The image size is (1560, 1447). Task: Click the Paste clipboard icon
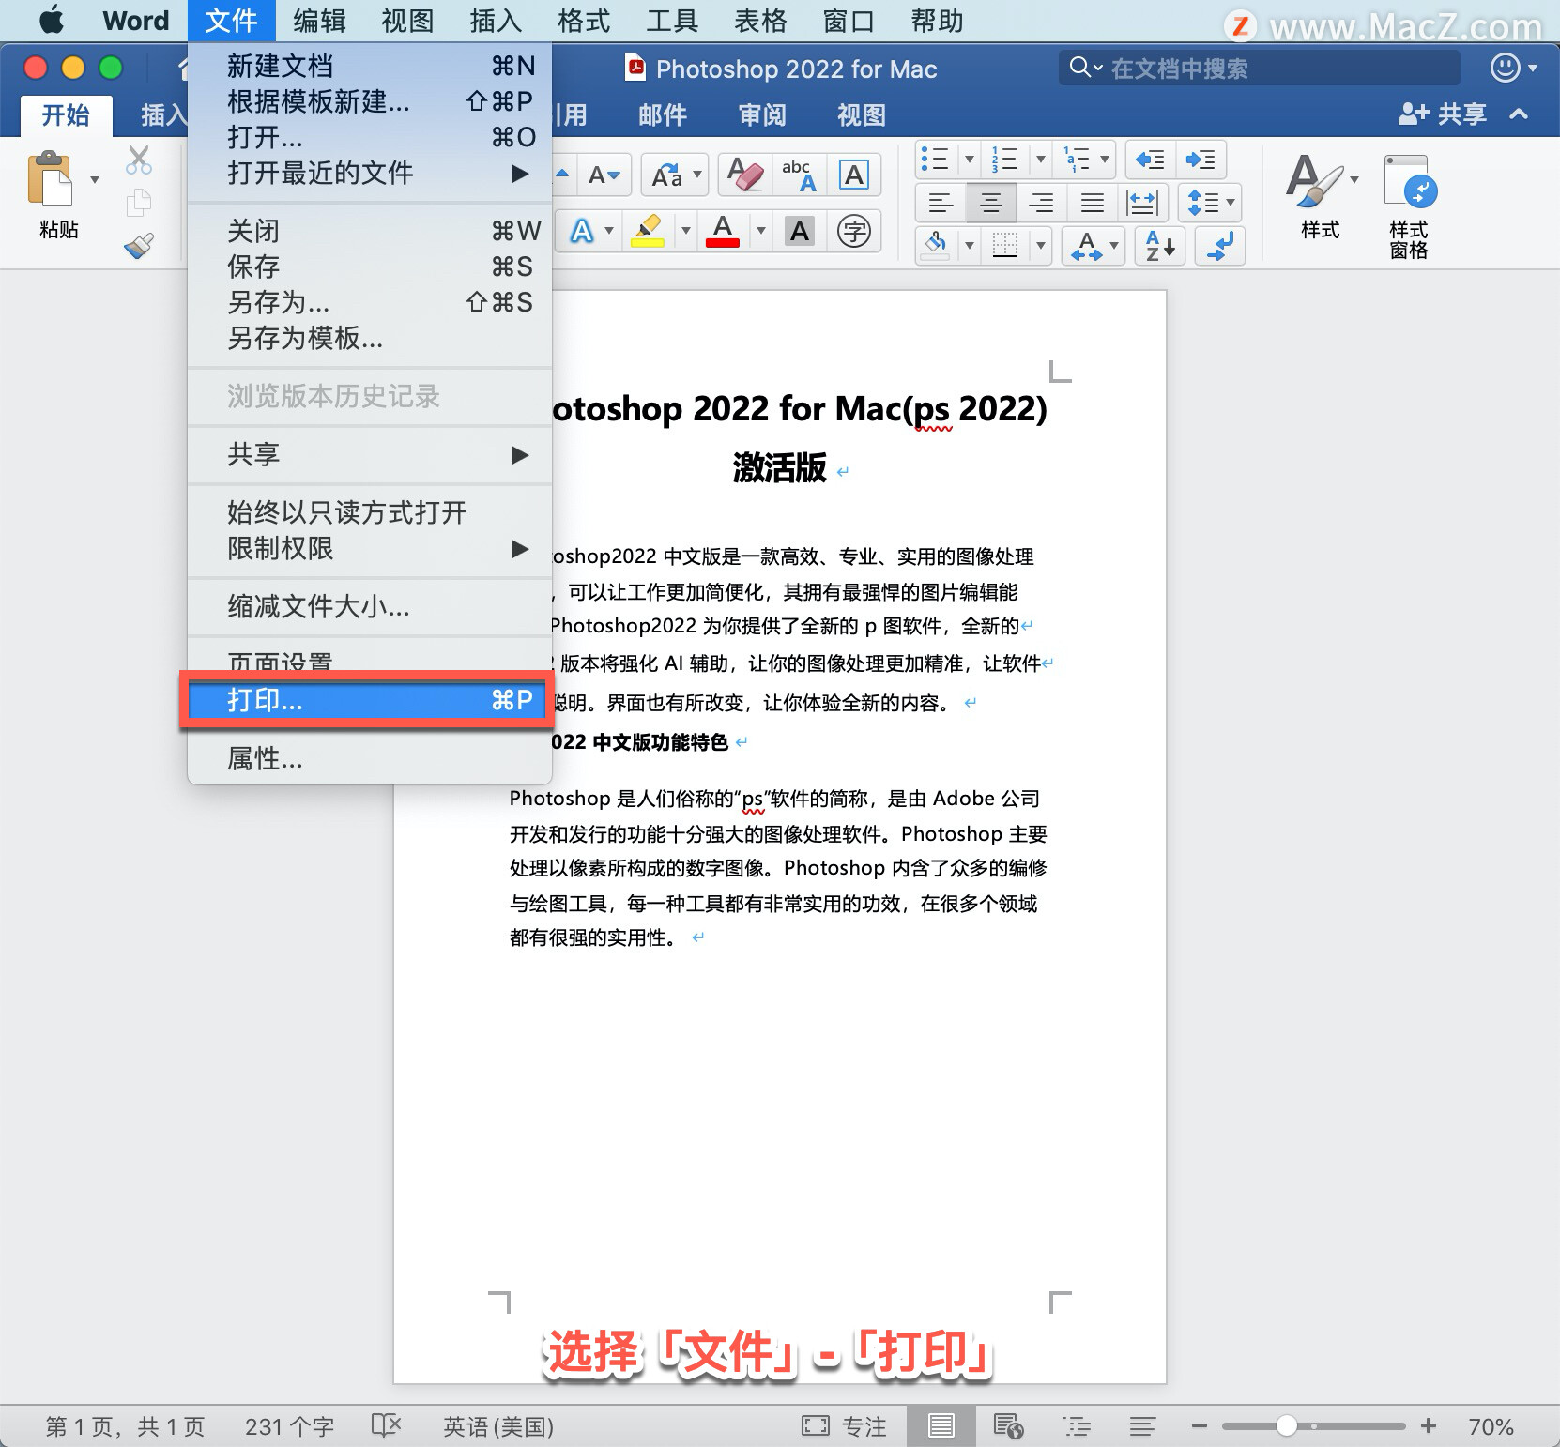click(x=50, y=178)
